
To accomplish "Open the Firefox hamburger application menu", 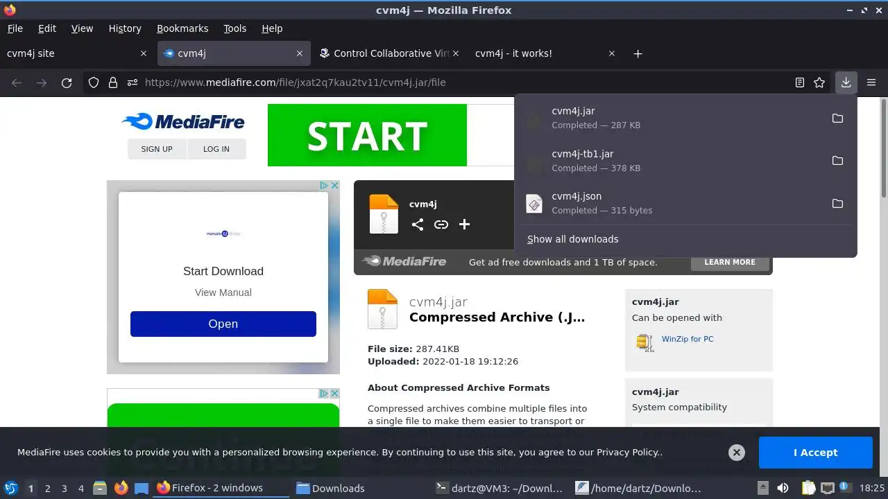I will [871, 82].
